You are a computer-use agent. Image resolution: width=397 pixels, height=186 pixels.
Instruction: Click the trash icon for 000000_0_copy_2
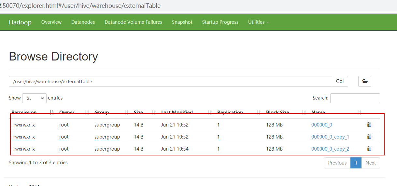(369, 149)
